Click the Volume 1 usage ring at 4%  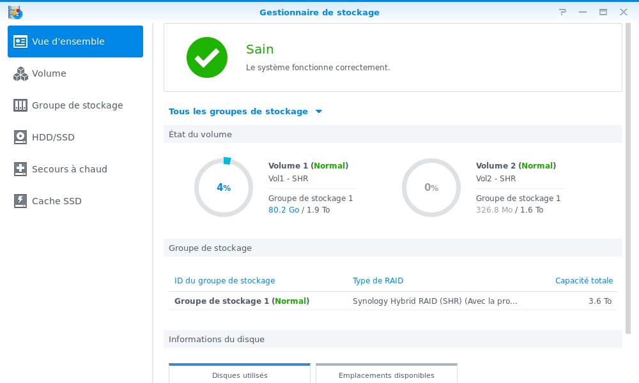click(x=224, y=188)
